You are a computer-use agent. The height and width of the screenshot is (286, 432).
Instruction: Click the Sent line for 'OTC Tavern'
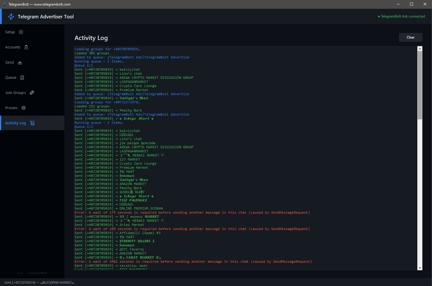(109, 249)
